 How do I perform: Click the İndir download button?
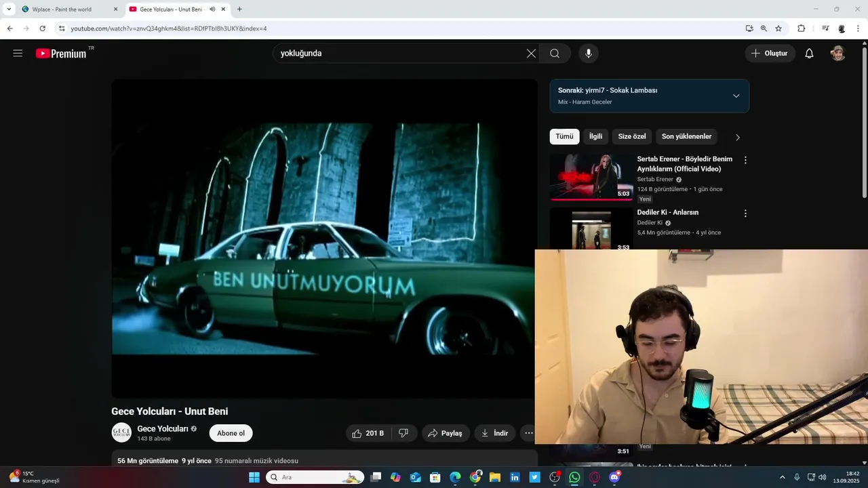(x=494, y=433)
